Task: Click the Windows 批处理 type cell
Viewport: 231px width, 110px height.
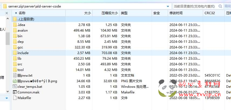Action: pos(135,87)
